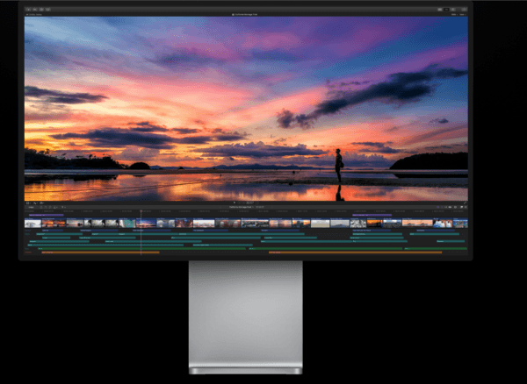Select the left orange audio clip on the bottom lane
The width and height of the screenshot is (527, 384).
click(100, 252)
